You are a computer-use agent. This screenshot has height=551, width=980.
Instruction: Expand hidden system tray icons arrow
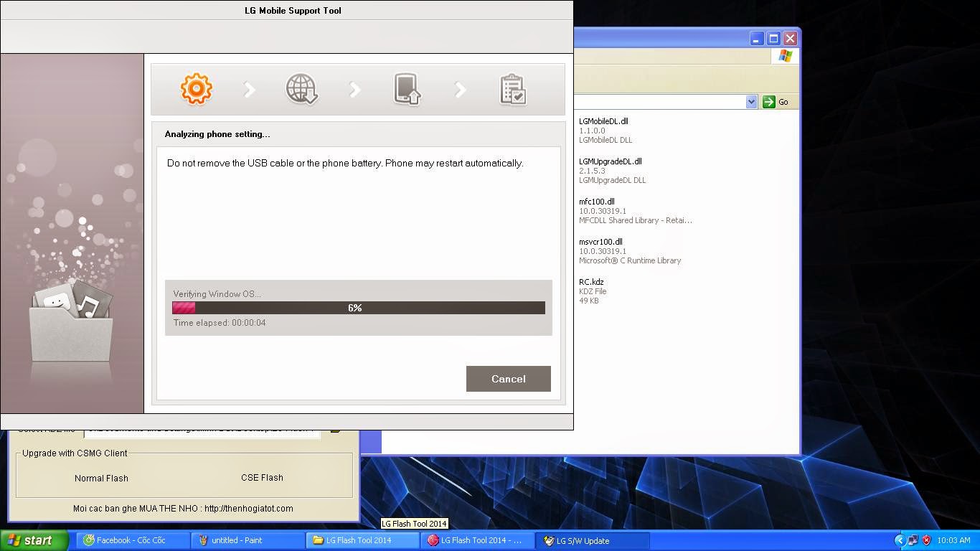[x=900, y=540]
